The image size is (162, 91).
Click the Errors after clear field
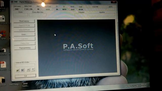pyautogui.click(x=38, y=15)
